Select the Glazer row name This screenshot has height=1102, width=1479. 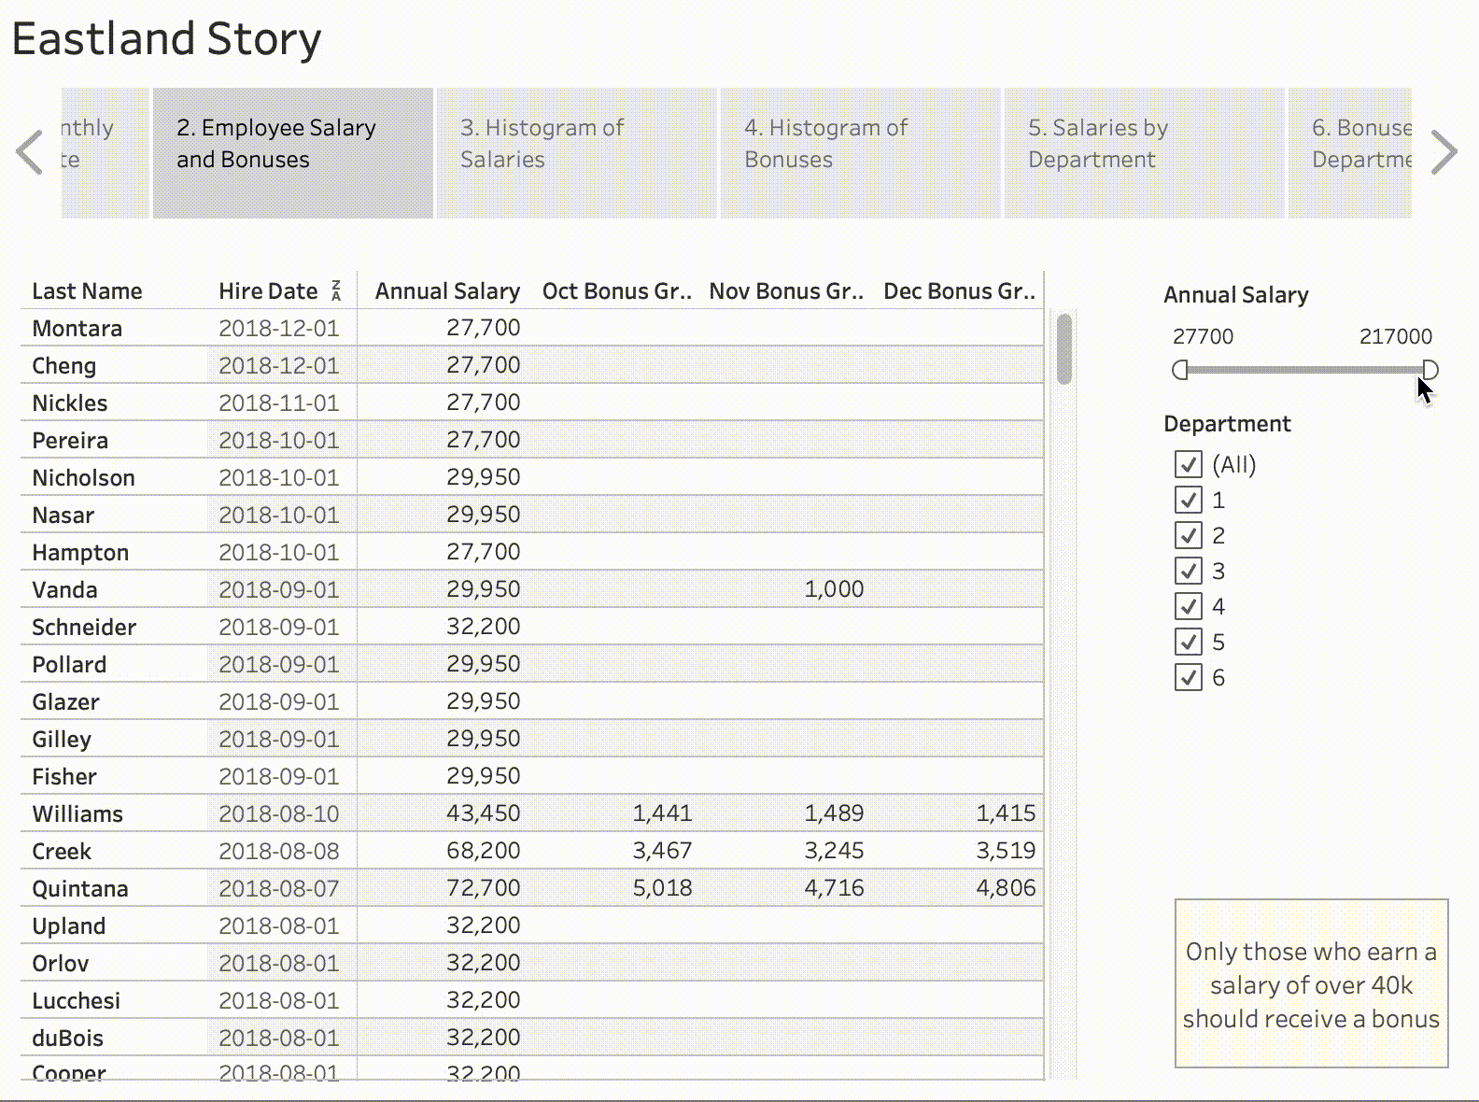[x=65, y=702]
